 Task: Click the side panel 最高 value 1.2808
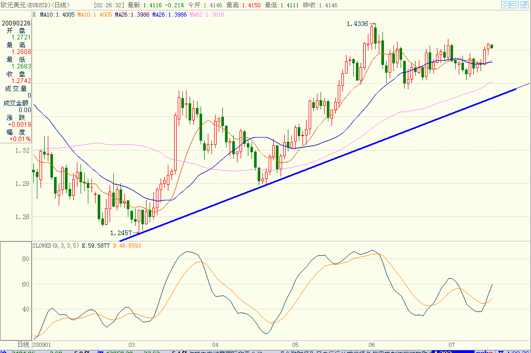coord(21,52)
